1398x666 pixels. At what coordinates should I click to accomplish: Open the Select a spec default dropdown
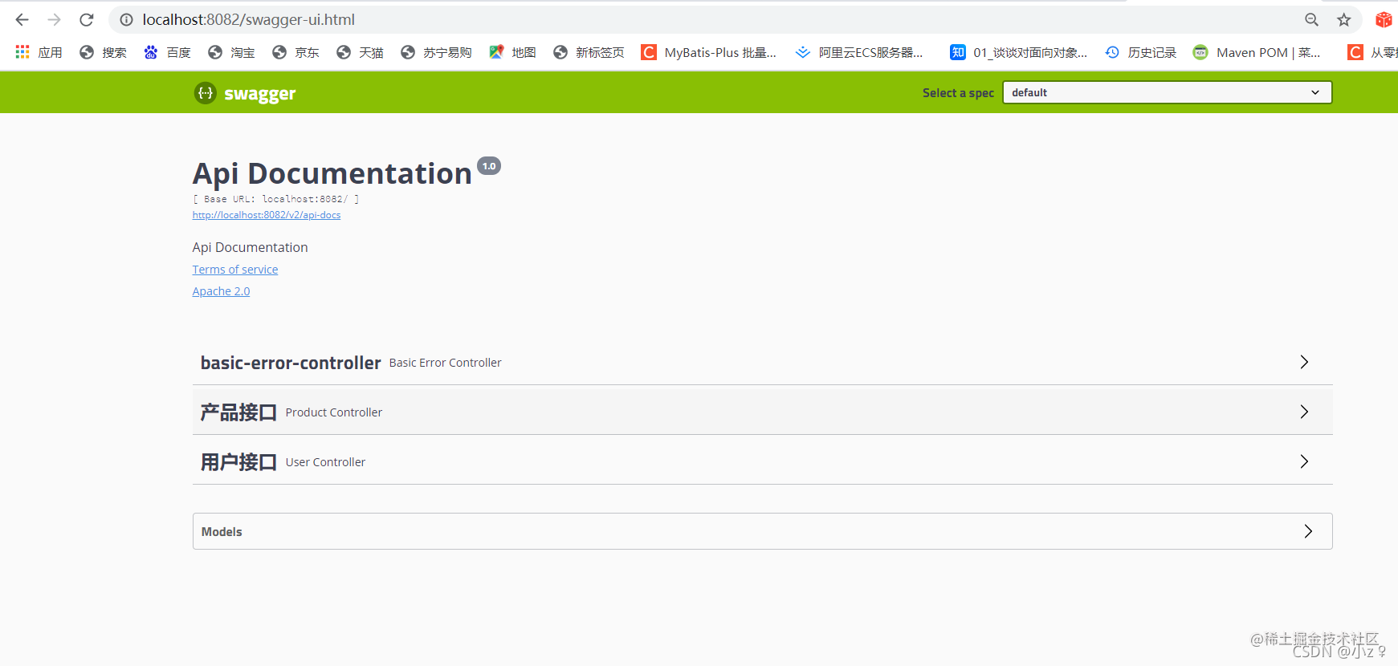[1167, 92]
